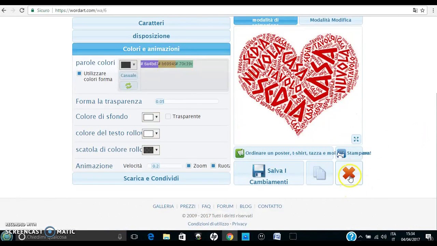Adjust the Forma la trasparenza slider
The width and height of the screenshot is (437, 246).
click(x=187, y=101)
